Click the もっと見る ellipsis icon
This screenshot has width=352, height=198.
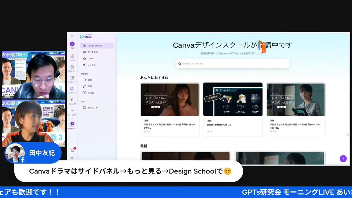pos(72,110)
